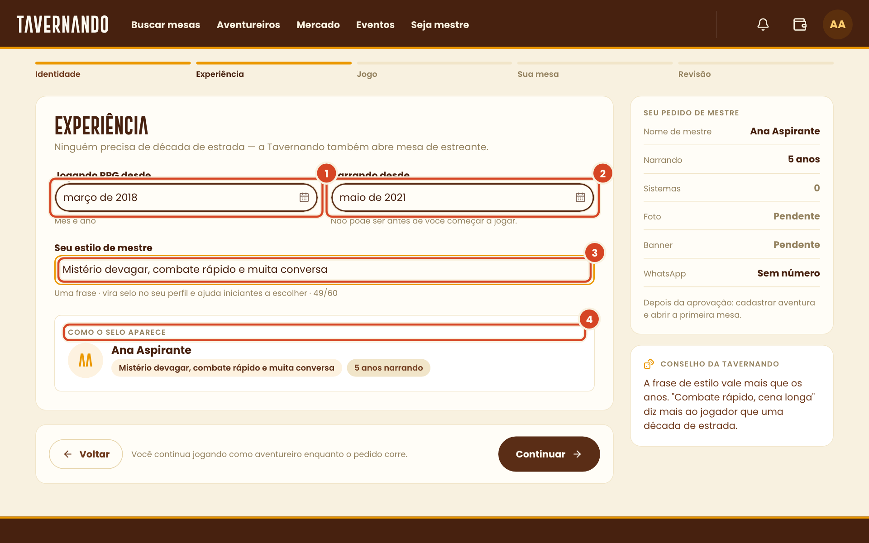Click the dice icon beside Conselho da Tavernando
This screenshot has height=543, width=869.
pos(649,364)
